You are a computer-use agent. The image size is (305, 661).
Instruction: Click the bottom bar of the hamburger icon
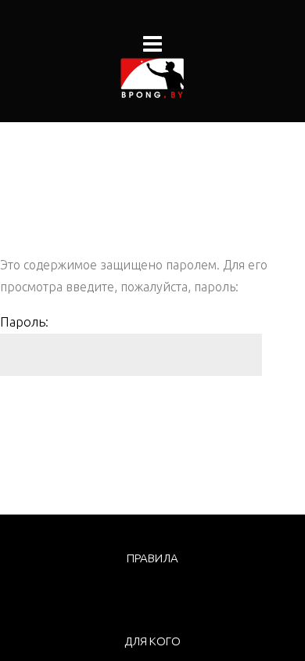(152, 50)
